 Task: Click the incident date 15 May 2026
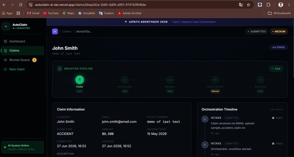pos(157,134)
